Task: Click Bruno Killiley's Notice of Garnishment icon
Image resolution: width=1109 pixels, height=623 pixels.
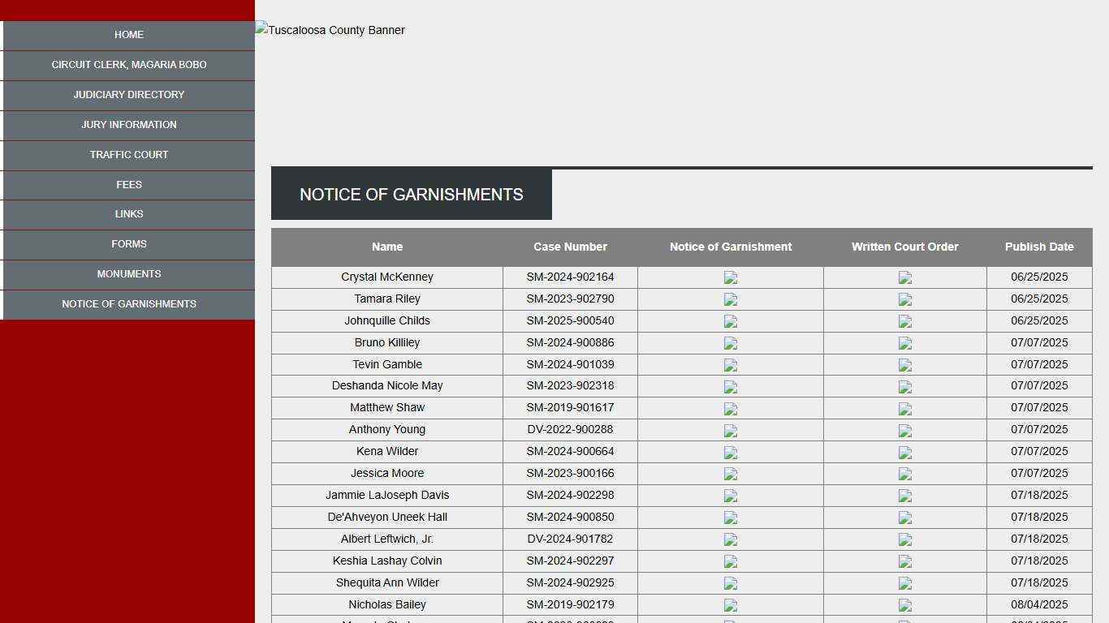Action: point(731,343)
